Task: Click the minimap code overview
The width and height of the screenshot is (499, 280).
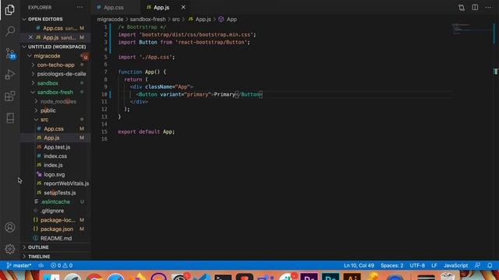Action: point(472,29)
